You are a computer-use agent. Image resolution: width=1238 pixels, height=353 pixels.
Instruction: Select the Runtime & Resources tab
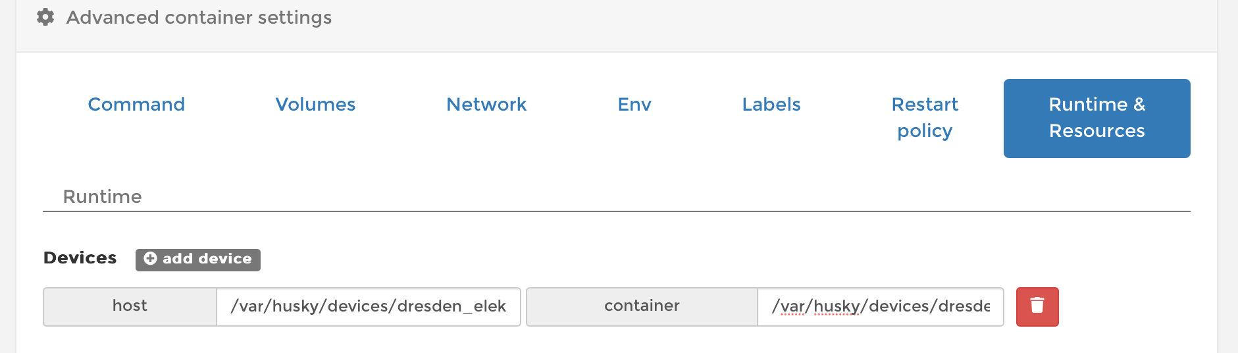1097,118
